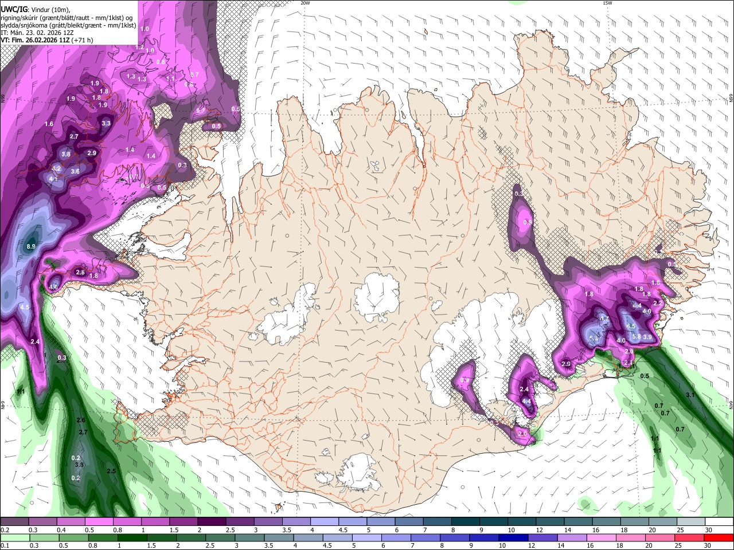Click the 3.9 value near the southeast coast
The width and height of the screenshot is (734, 550).
647,337
